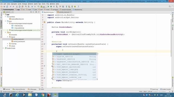Open Find with magnifier icon

click(x=26, y=6)
